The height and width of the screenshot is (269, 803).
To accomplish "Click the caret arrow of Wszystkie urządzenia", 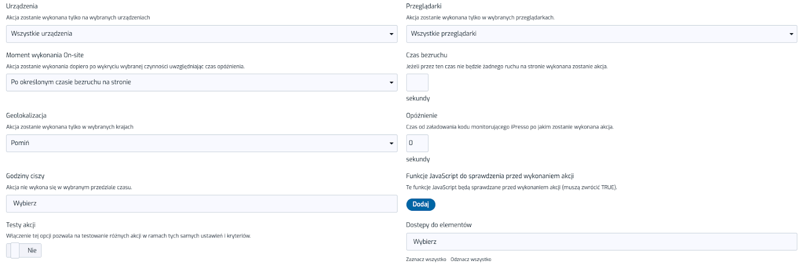I will click(x=391, y=34).
